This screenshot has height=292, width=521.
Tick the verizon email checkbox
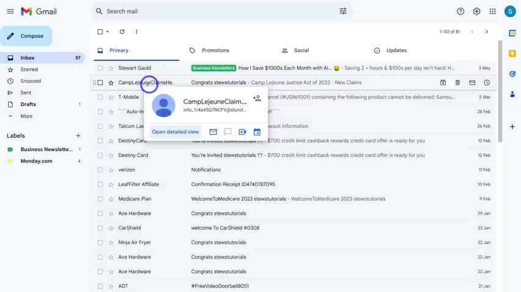(100, 170)
